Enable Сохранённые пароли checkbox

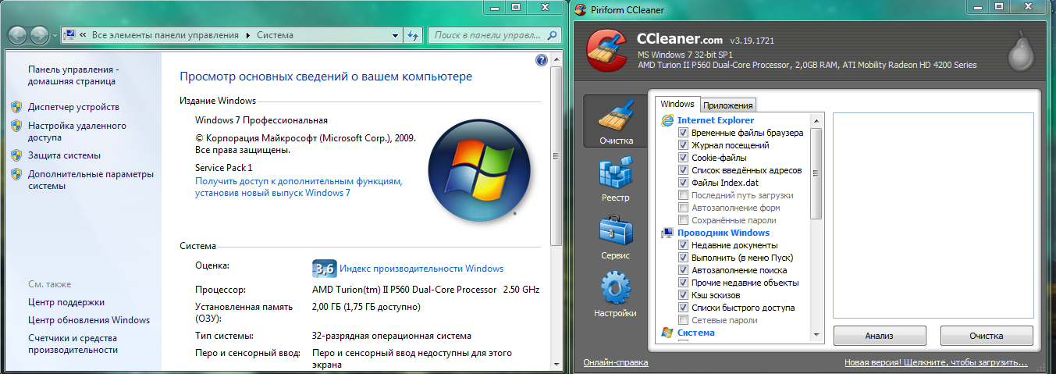click(684, 220)
